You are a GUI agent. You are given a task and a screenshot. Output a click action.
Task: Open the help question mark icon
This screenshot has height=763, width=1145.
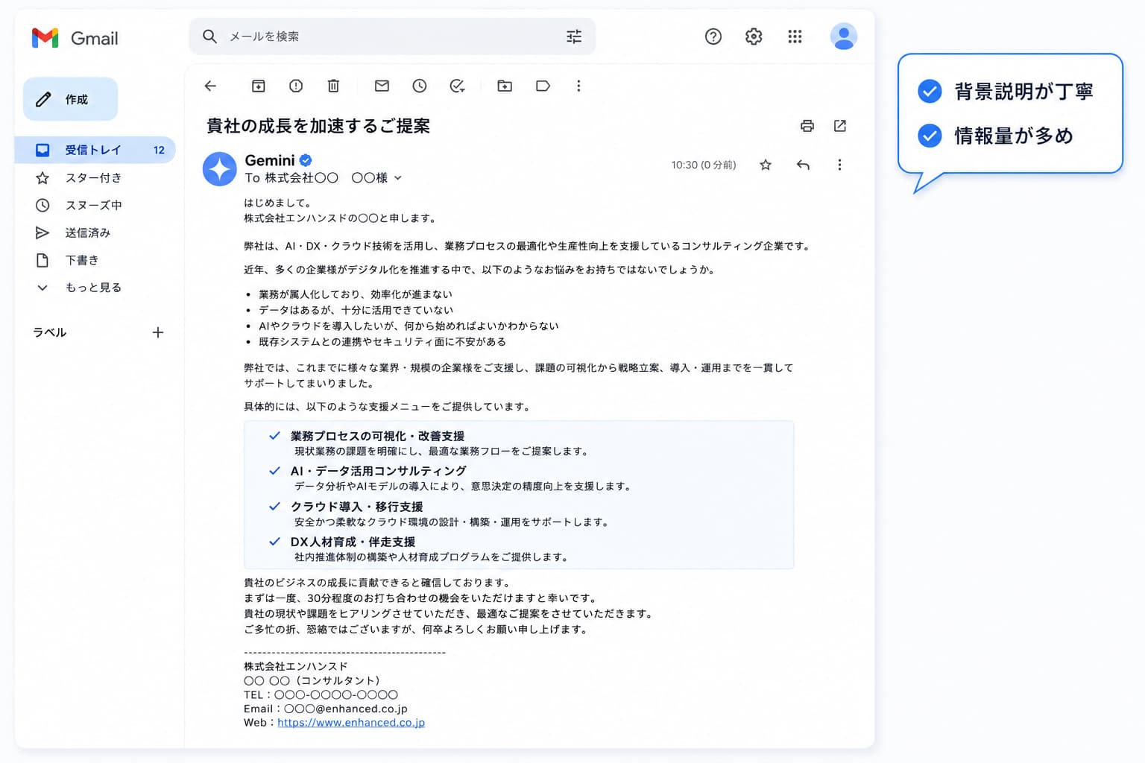tap(713, 37)
